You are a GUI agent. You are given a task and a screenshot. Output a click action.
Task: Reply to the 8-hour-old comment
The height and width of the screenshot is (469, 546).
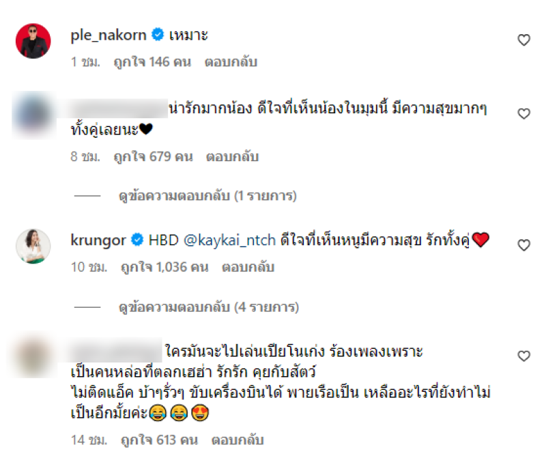(x=232, y=157)
